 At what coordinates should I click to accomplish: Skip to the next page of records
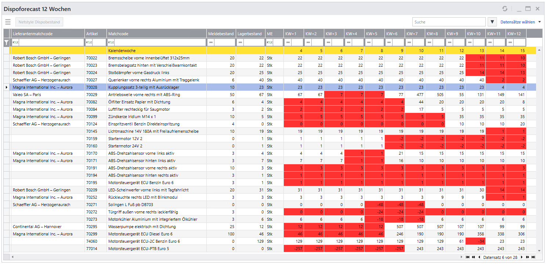click(528, 257)
